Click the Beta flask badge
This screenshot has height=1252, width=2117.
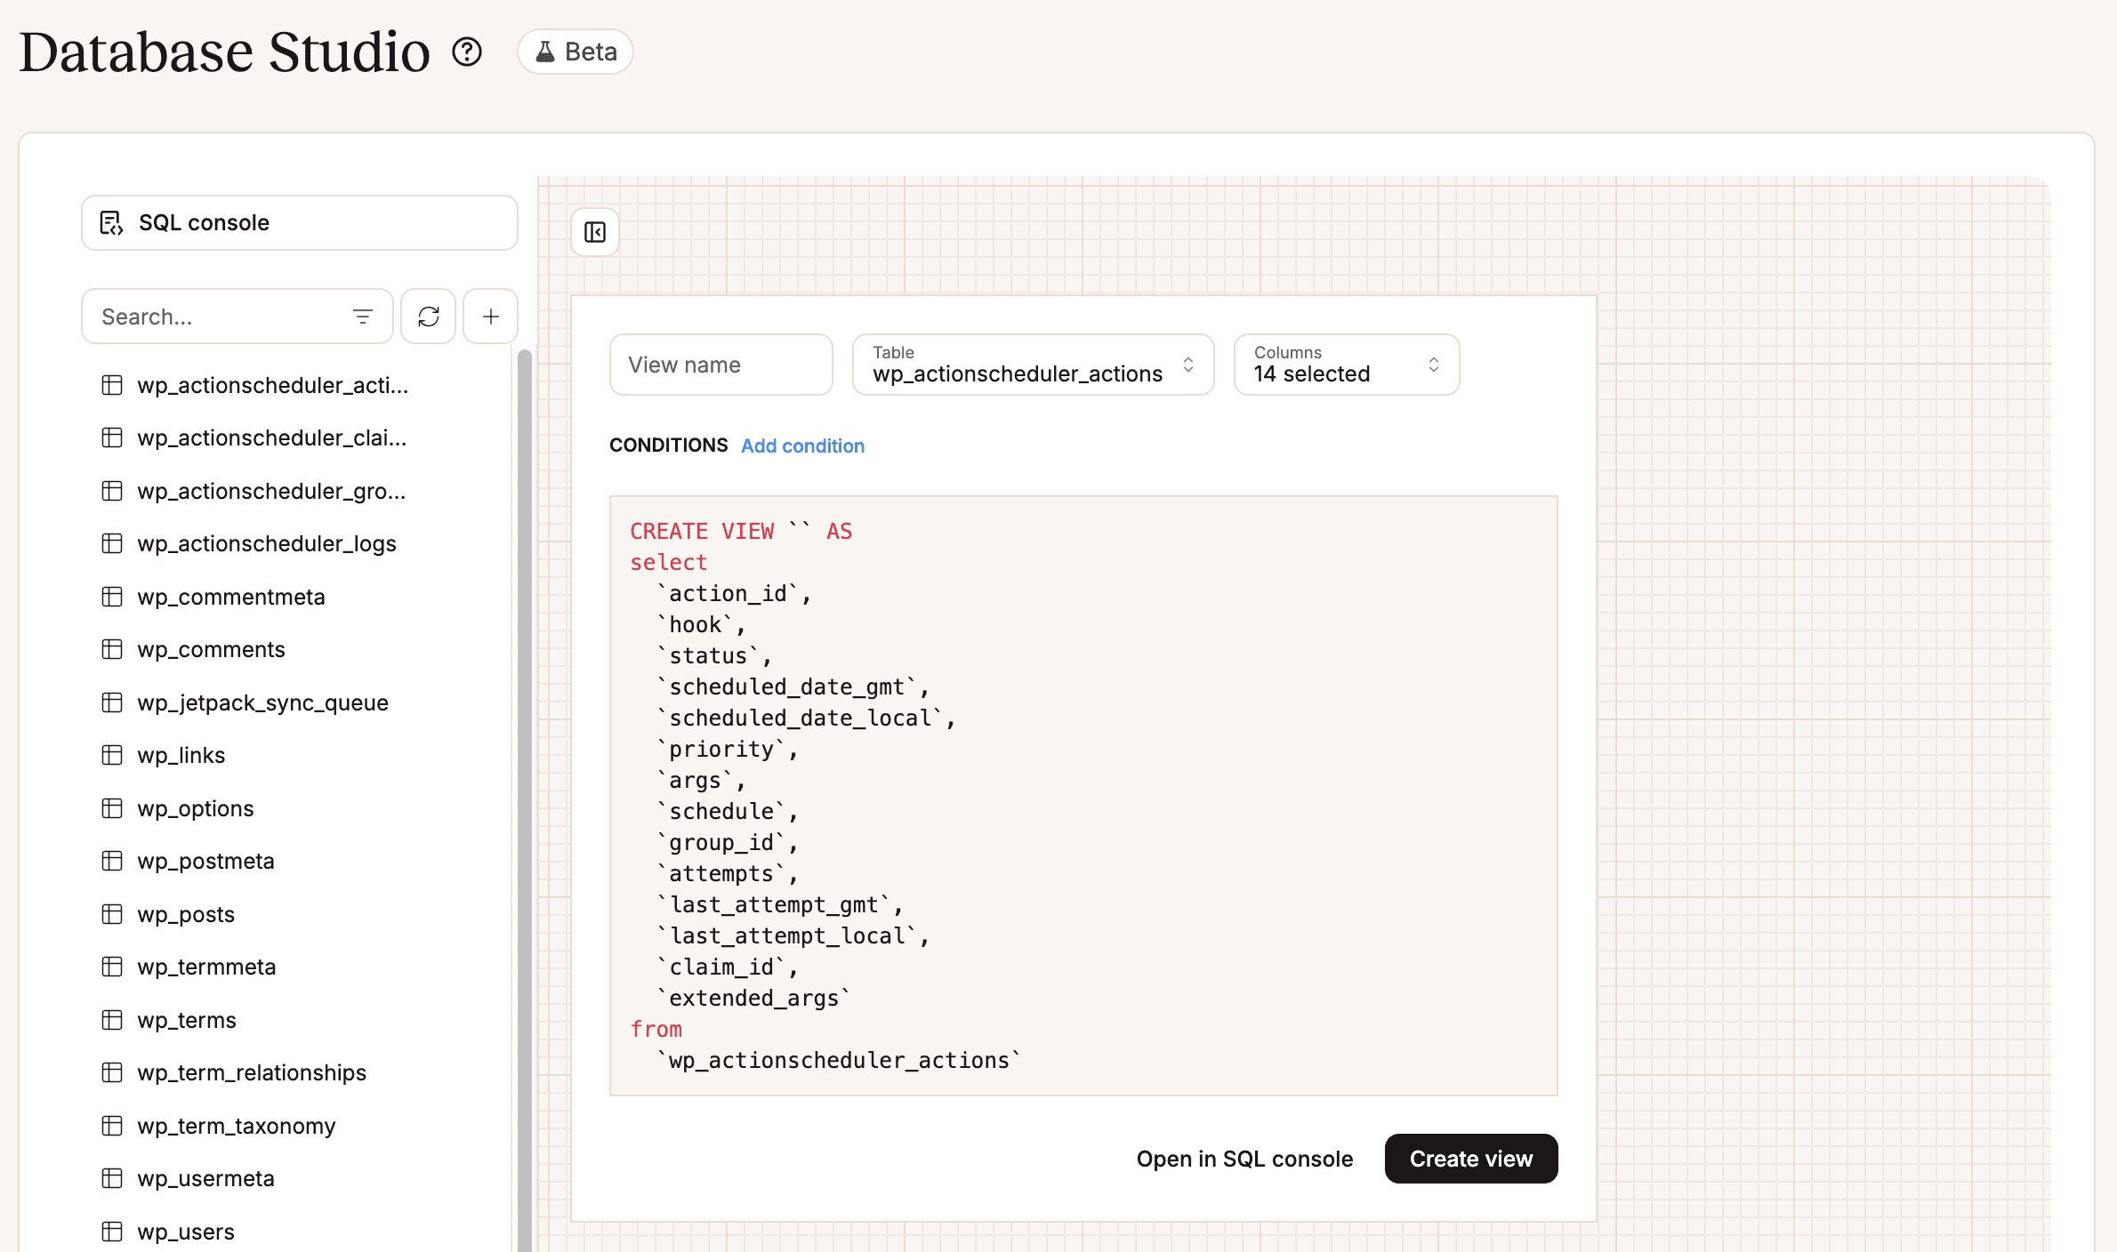point(576,52)
